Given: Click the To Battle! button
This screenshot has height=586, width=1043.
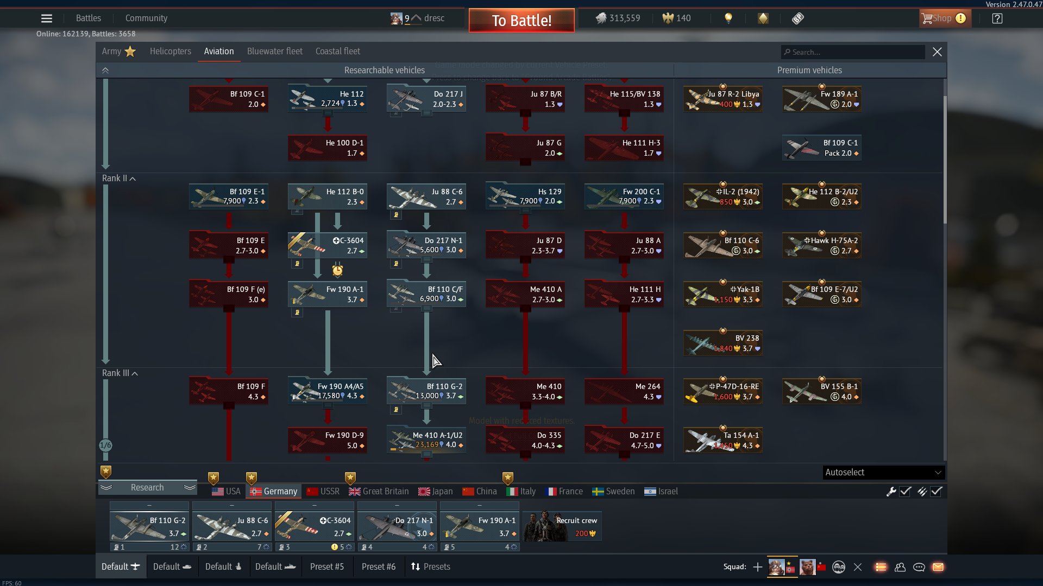Looking at the screenshot, I should point(521,21).
